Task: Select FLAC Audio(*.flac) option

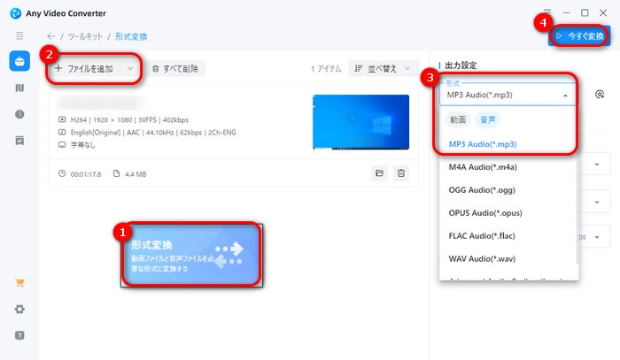Action: point(508,235)
